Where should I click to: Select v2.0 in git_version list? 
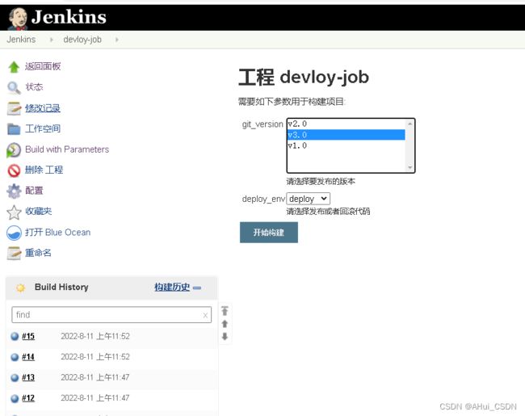point(346,124)
